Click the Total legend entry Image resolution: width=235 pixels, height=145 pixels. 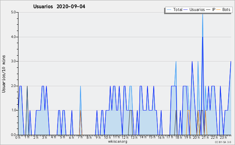174,10
